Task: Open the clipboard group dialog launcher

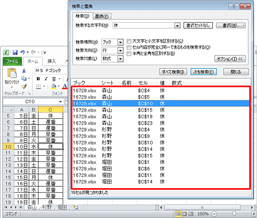Action: tap(29, 94)
